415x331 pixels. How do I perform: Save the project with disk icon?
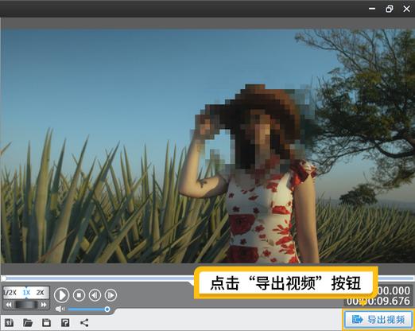pyautogui.click(x=46, y=322)
